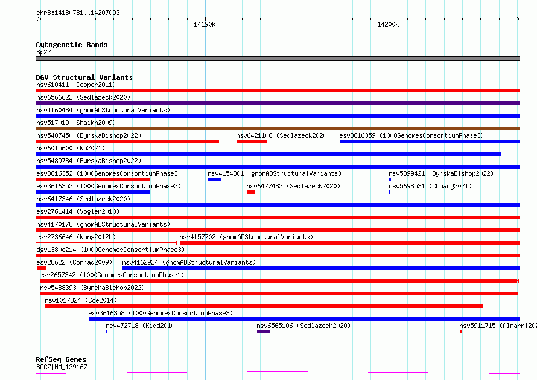This screenshot has width=537, height=380.
Task: Click nsv4170178 gnomADStructuralVariants label
Action: [x=103, y=224]
